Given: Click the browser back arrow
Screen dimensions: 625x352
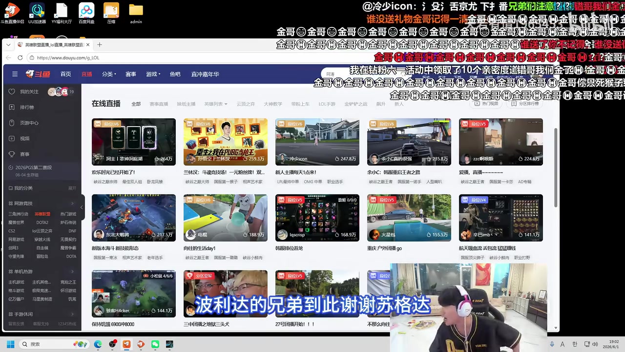Looking at the screenshot, I should (8, 58).
